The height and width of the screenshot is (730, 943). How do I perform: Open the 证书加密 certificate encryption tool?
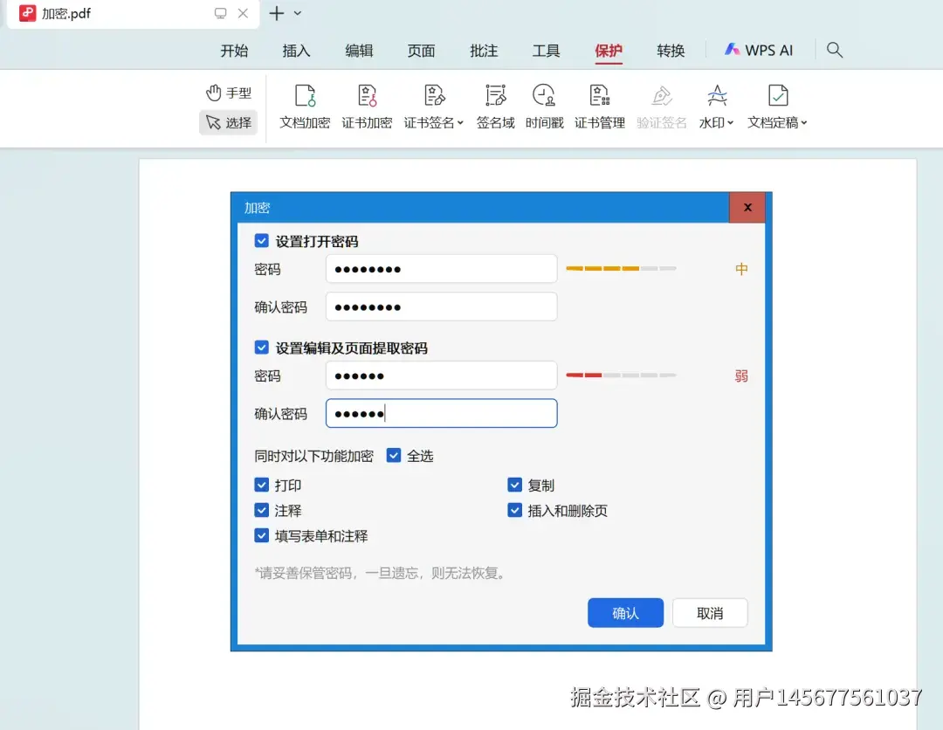[367, 107]
